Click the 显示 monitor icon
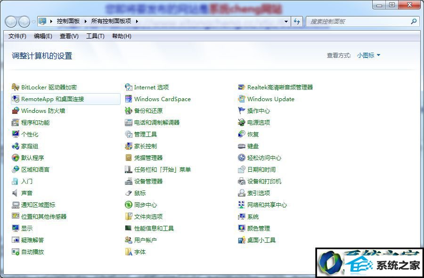The width and height of the screenshot is (424, 278). click(x=16, y=228)
